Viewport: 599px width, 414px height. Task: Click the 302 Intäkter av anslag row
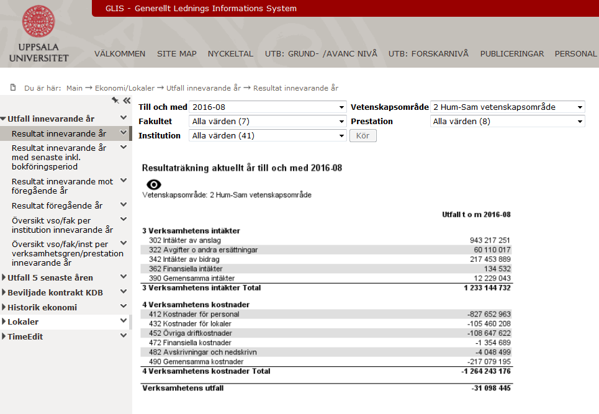coord(327,240)
